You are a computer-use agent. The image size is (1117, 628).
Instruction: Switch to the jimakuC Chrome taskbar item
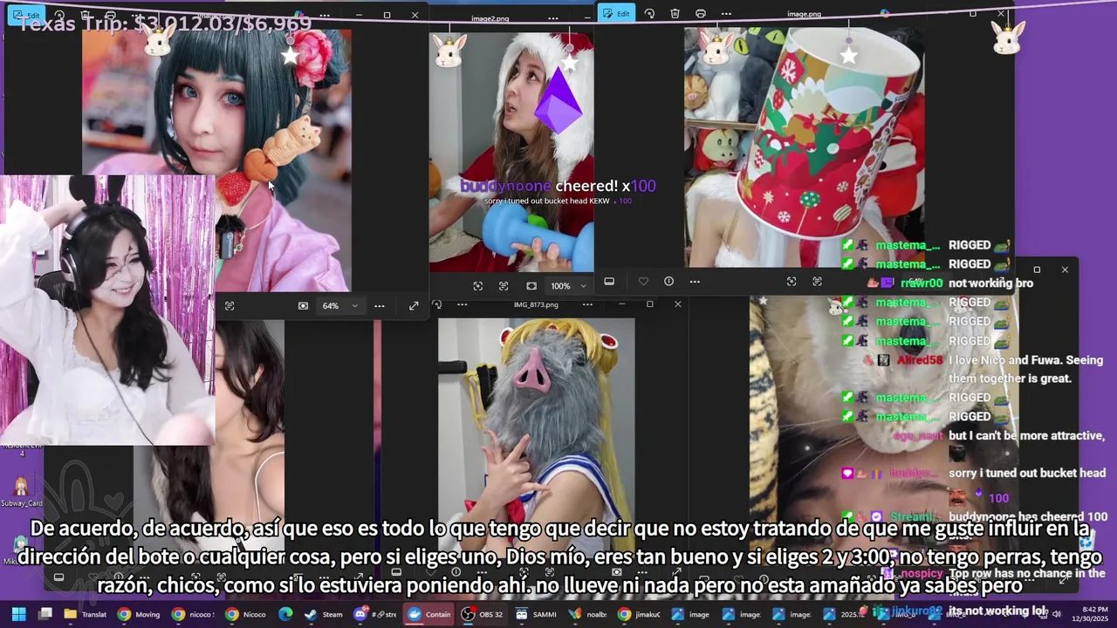pos(641,614)
